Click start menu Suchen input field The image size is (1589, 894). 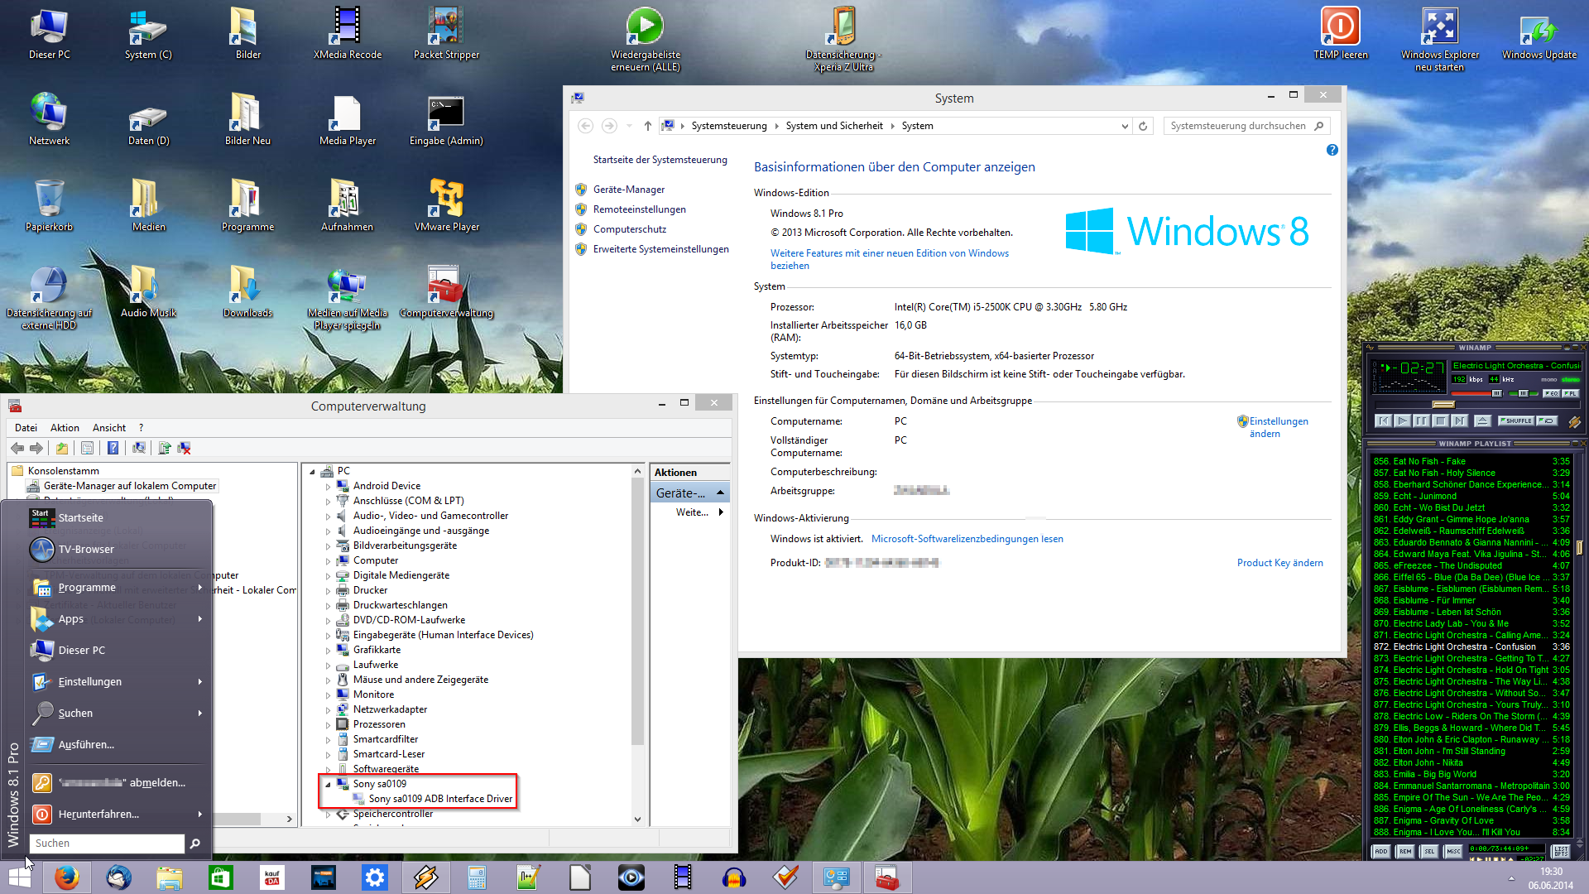point(107,844)
